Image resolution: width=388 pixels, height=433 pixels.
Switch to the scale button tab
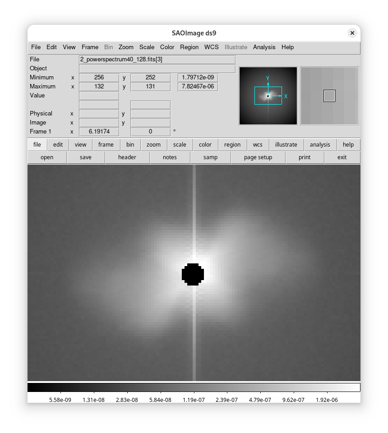point(180,145)
